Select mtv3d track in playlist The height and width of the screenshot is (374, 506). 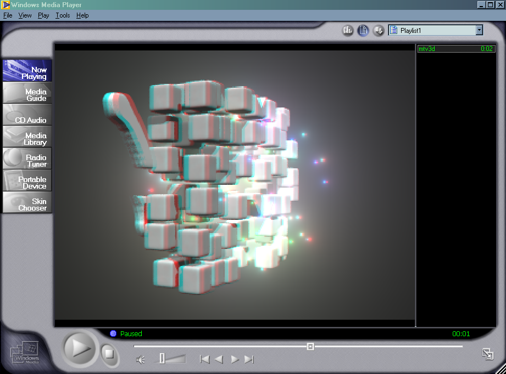click(448, 49)
